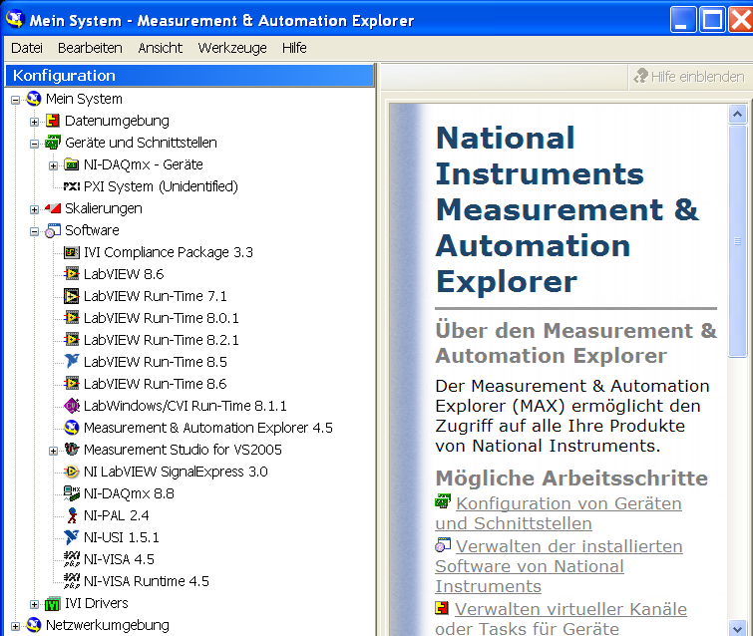The image size is (753, 636).
Task: Select PXI System (Unidentified) text label
Action: tap(161, 186)
